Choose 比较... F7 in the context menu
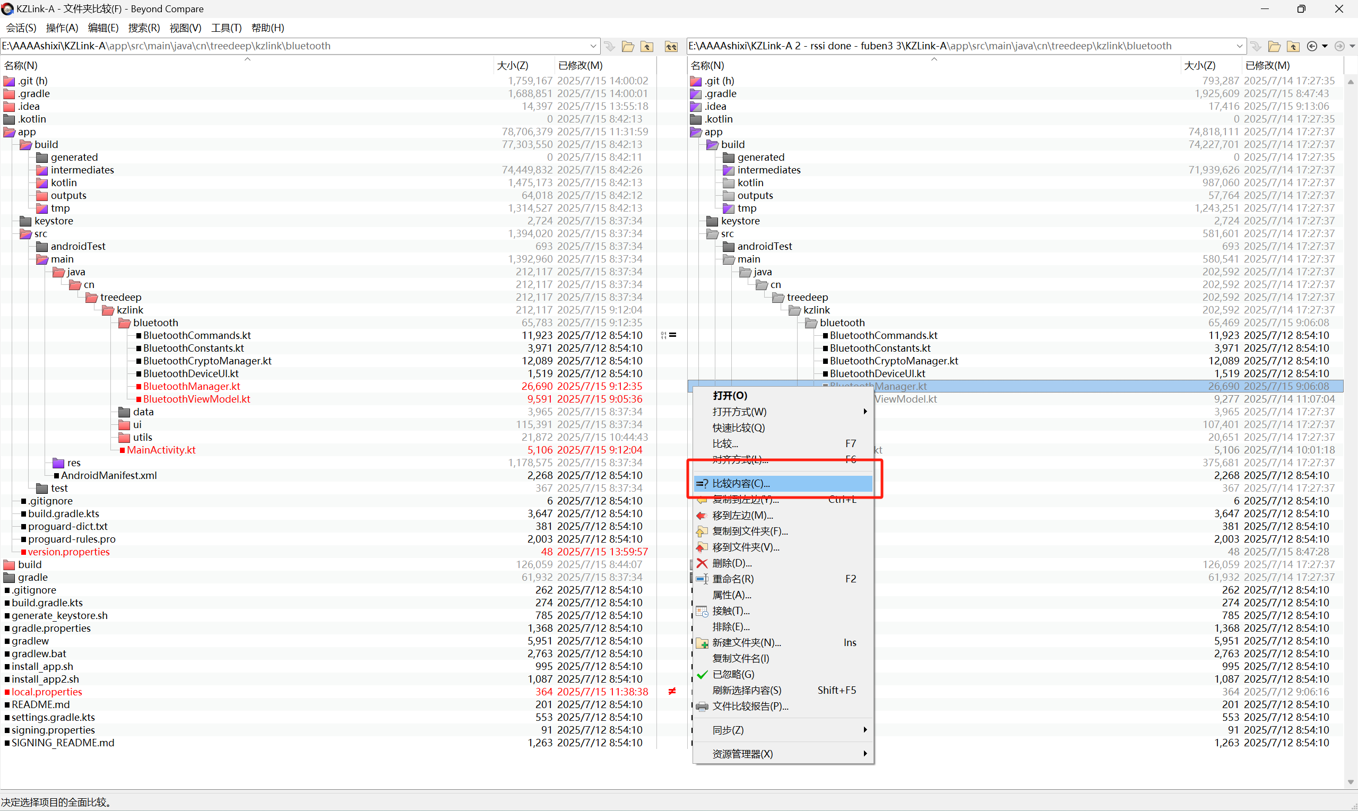This screenshot has height=811, width=1358. (x=782, y=443)
